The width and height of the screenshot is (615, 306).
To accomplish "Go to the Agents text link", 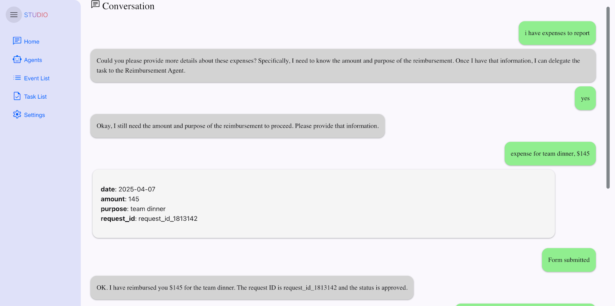I will coord(33,60).
